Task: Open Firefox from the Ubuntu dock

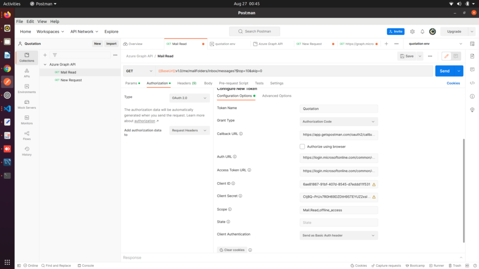Action: coord(7,14)
